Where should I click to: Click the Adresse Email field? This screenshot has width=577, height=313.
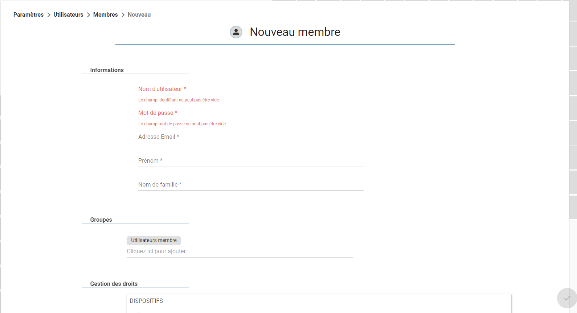[251, 137]
